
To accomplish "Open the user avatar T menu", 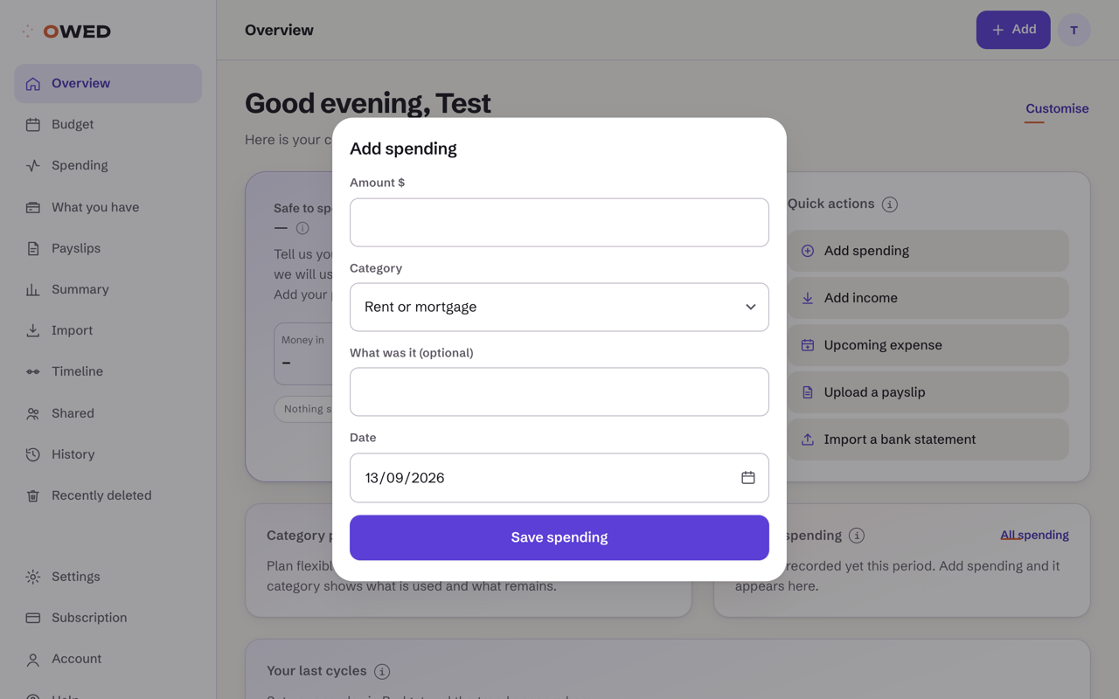I will (x=1074, y=31).
